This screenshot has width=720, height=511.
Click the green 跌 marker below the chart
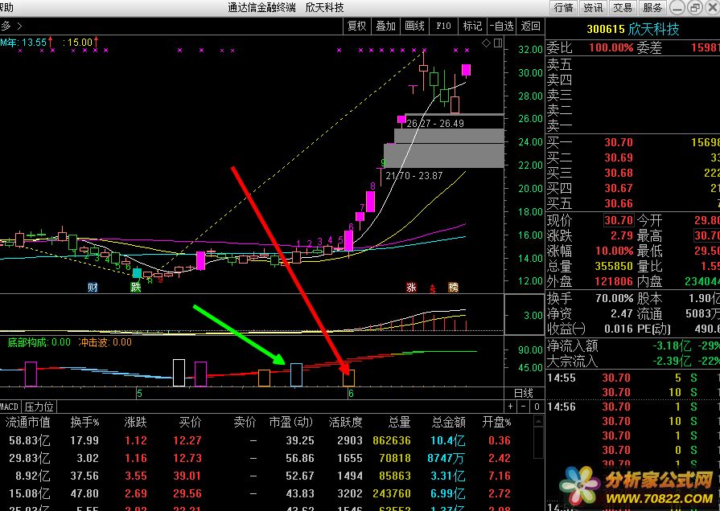point(135,288)
